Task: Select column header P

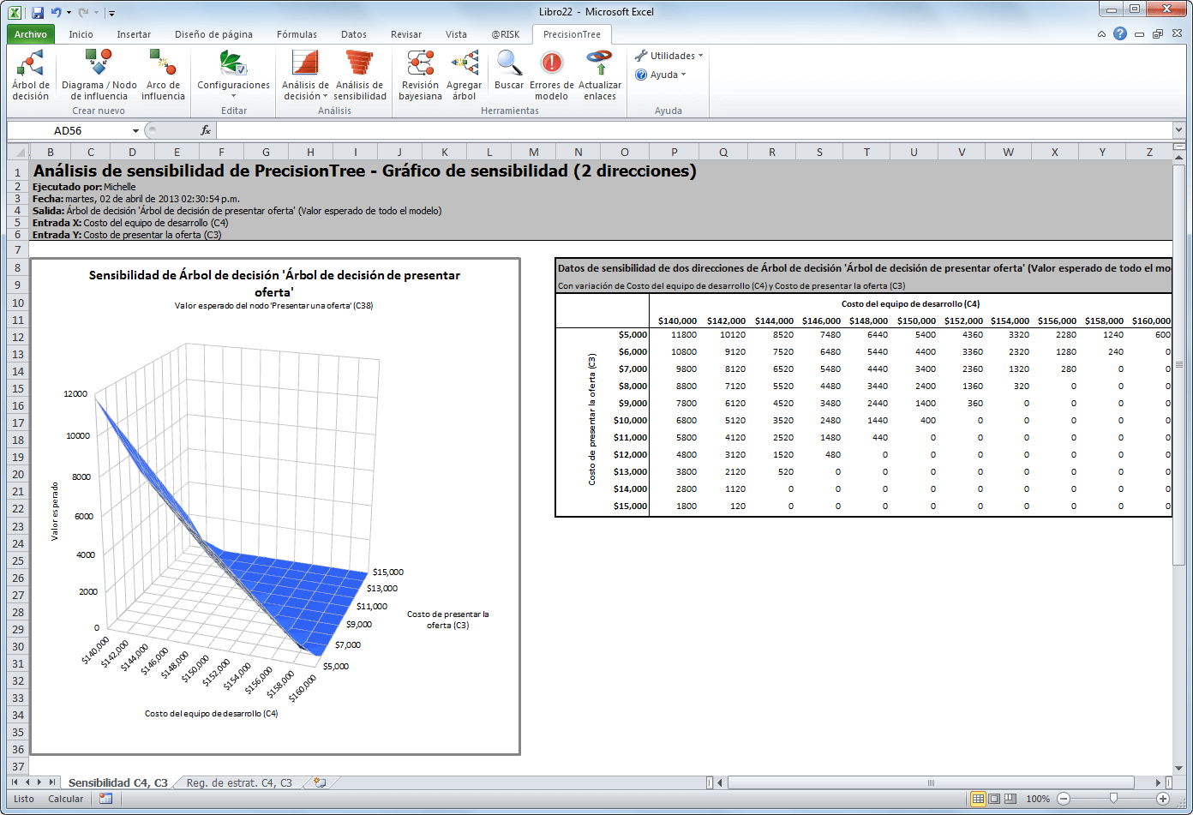Action: [x=674, y=152]
